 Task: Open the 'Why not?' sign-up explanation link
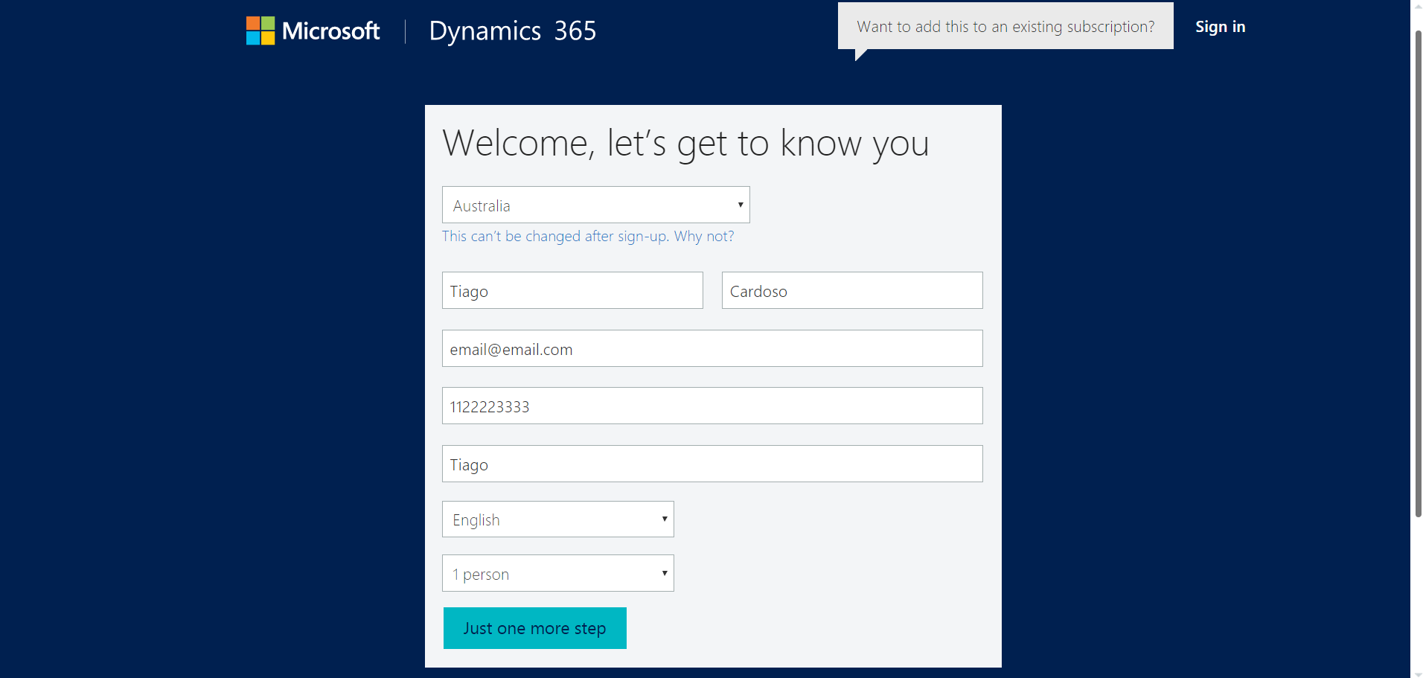(x=703, y=237)
